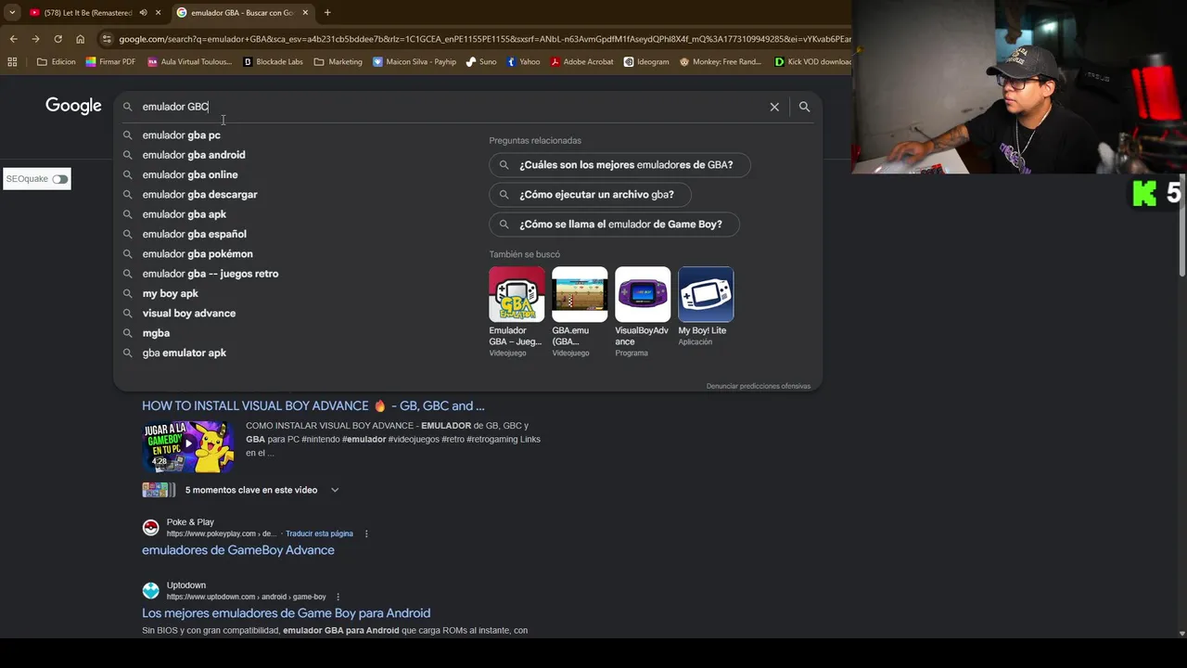Open the Marketing bookmark folder
This screenshot has width=1187, height=668.
click(x=338, y=62)
